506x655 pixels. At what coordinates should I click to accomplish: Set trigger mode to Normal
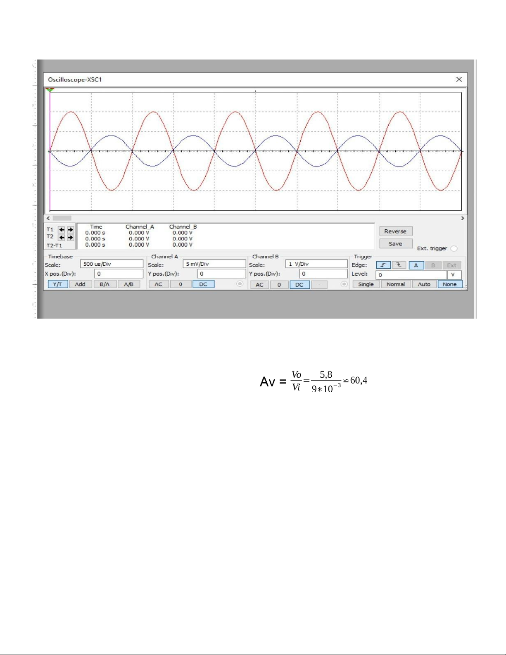click(x=396, y=284)
